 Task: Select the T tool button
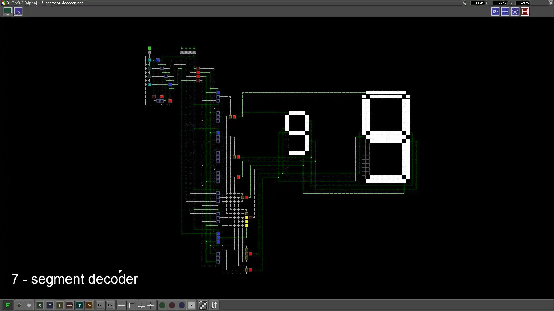[x=79, y=305]
